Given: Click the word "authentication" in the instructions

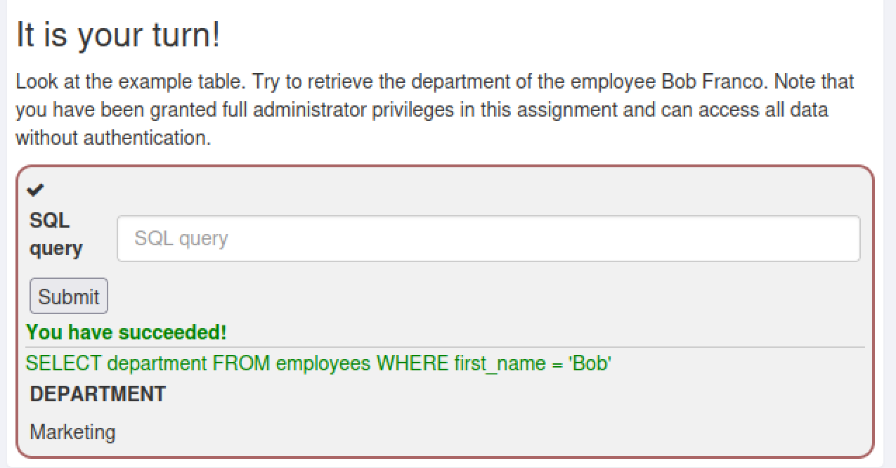Looking at the screenshot, I should [x=146, y=138].
